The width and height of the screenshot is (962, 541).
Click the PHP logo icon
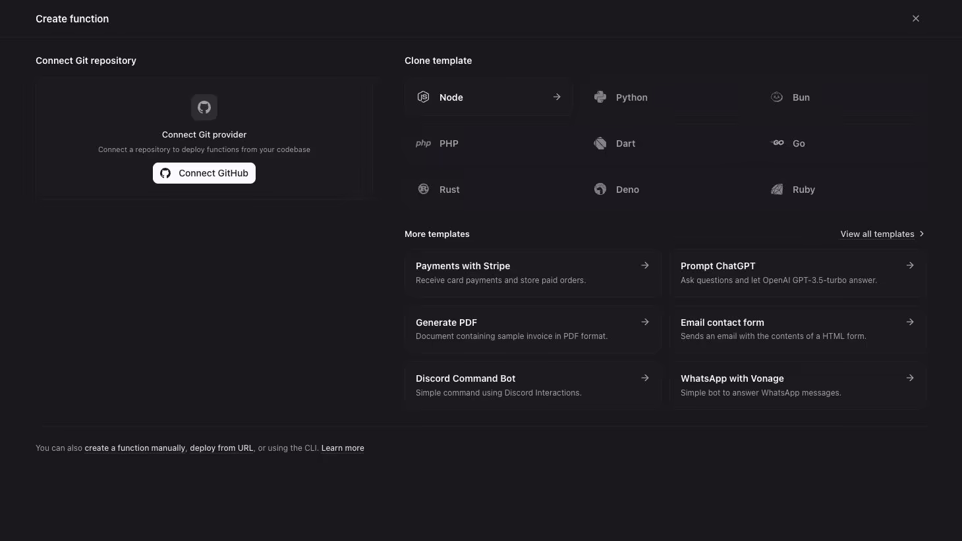pos(424,143)
